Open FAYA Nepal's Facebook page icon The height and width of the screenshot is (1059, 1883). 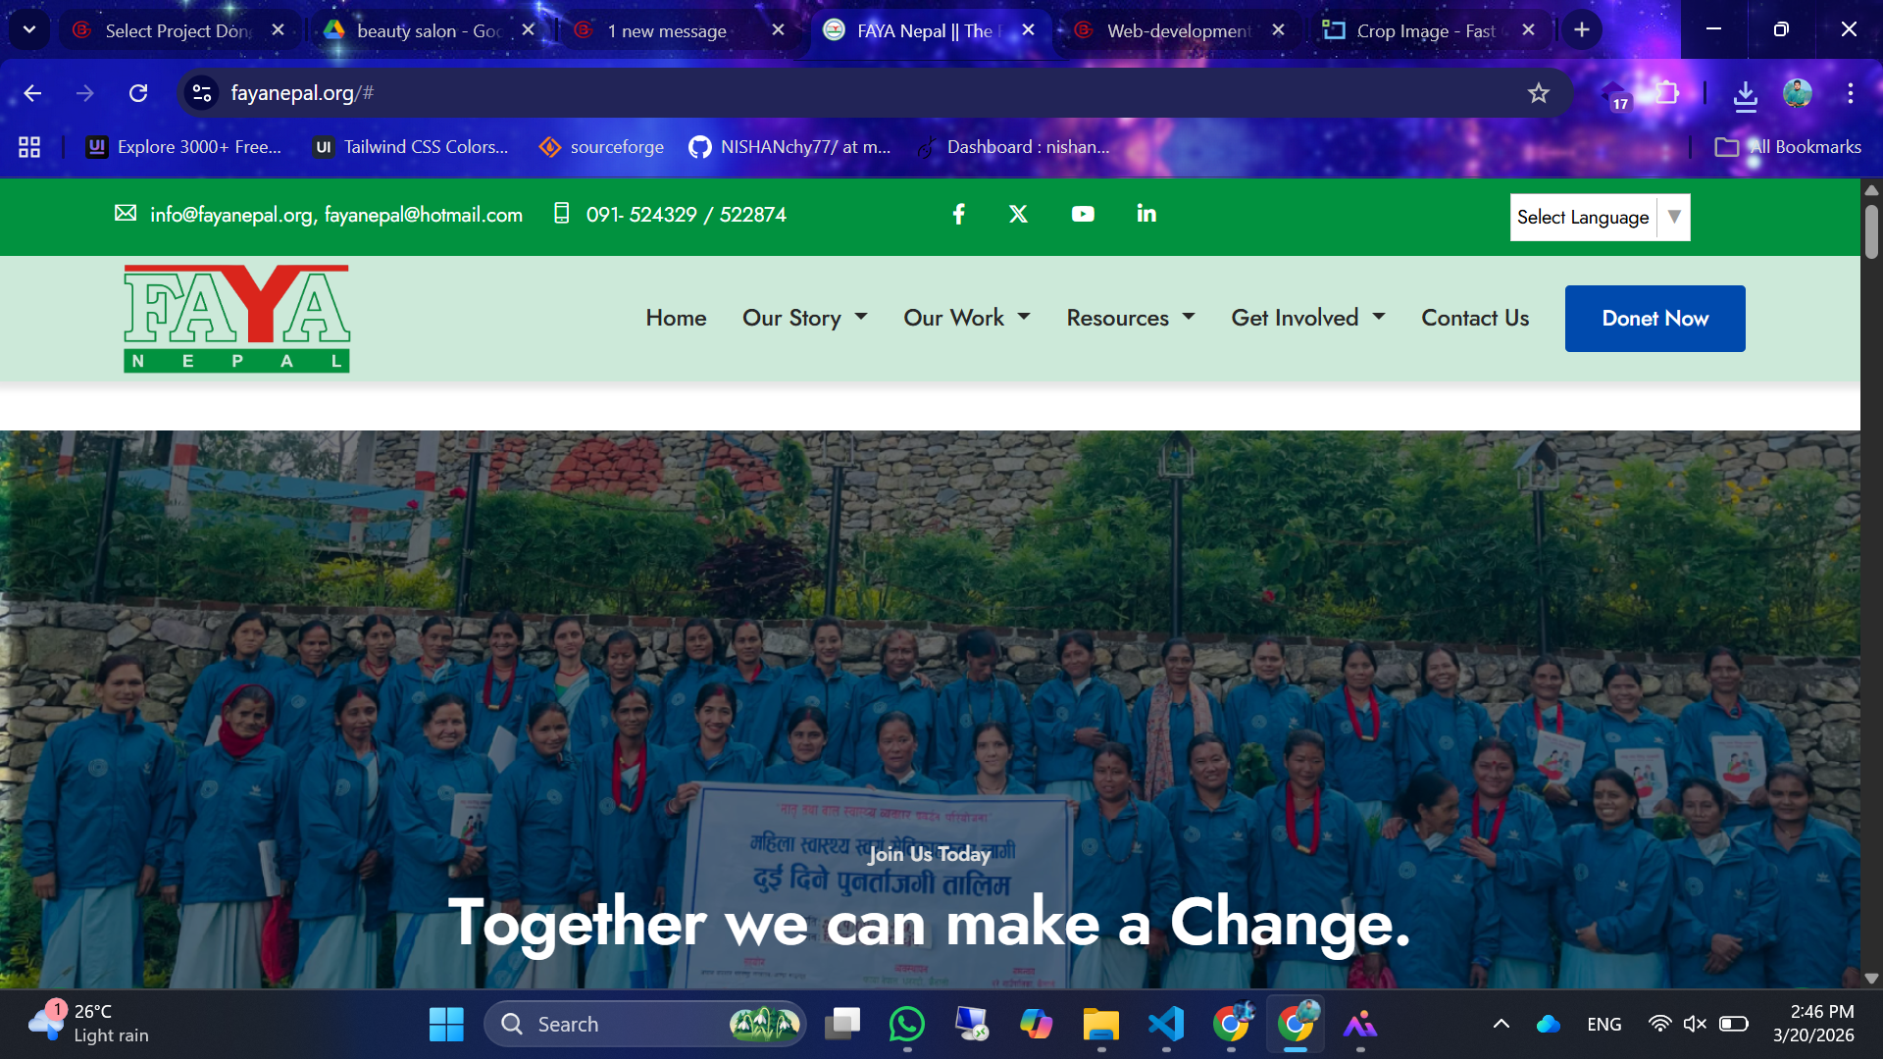click(x=958, y=214)
